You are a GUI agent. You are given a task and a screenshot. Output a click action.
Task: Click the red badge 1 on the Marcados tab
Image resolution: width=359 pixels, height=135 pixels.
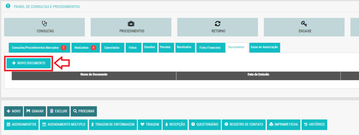click(63, 48)
